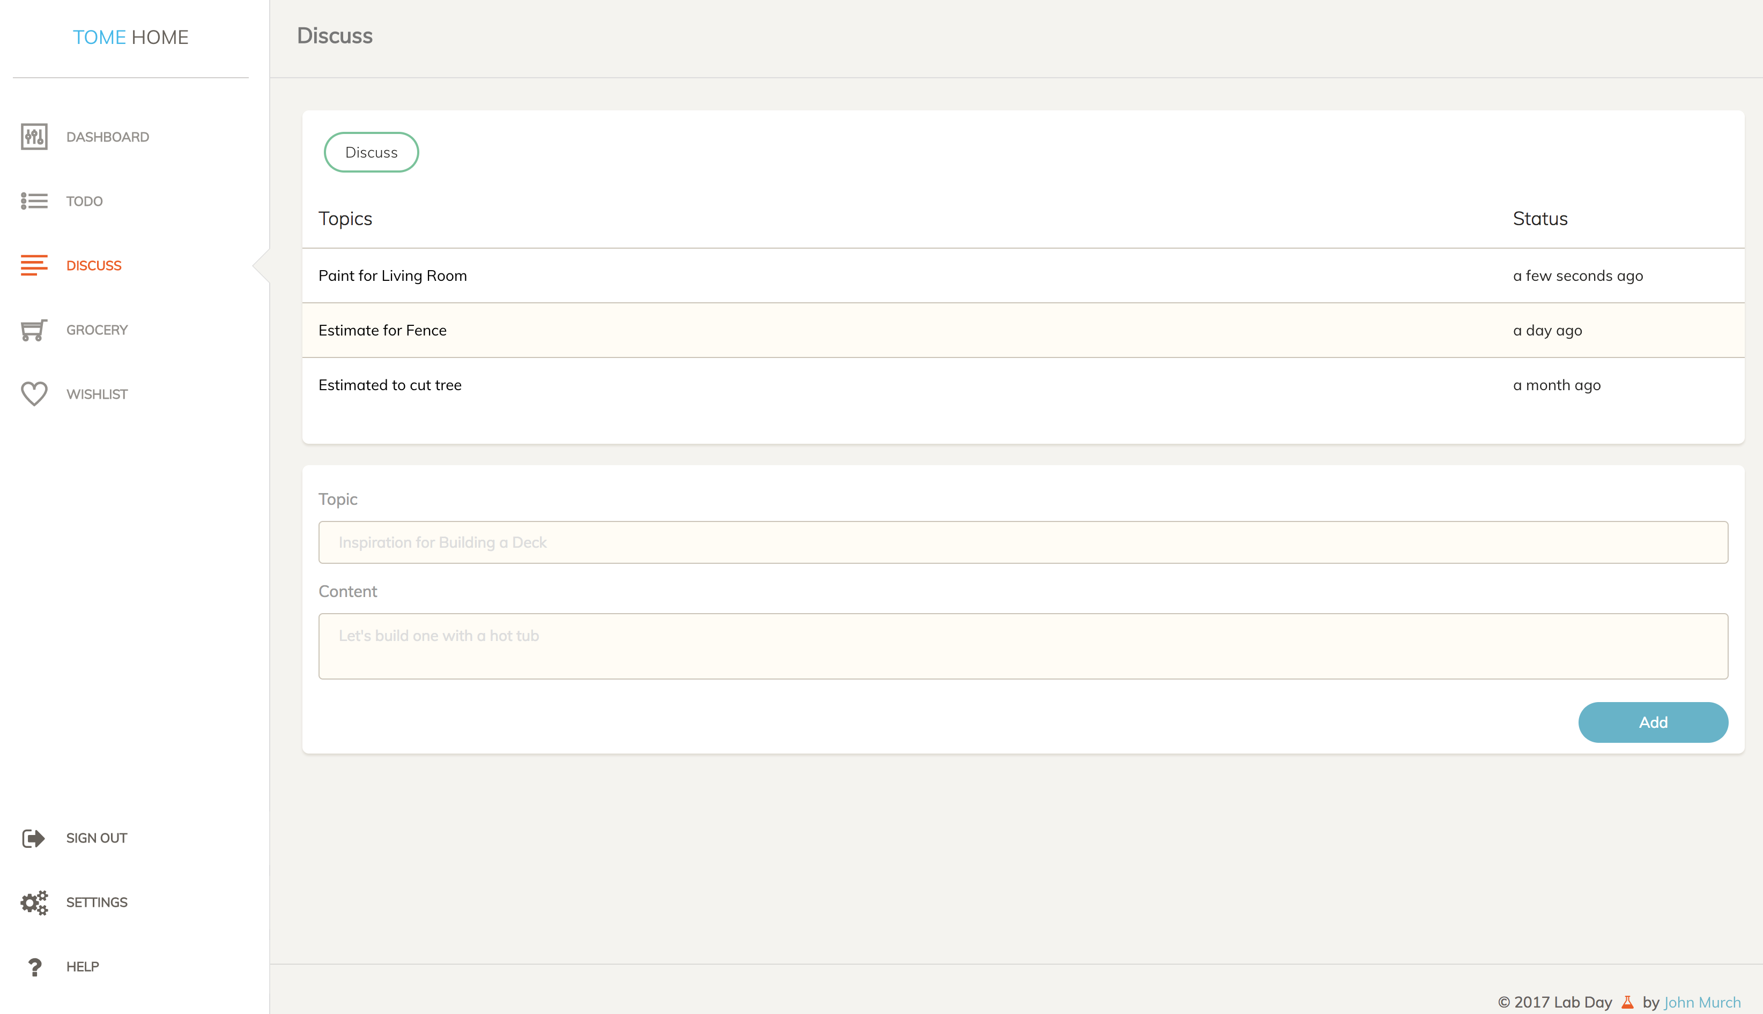Open Dashboard from the sidebar
Viewport: 1763px width, 1014px height.
[x=108, y=137]
